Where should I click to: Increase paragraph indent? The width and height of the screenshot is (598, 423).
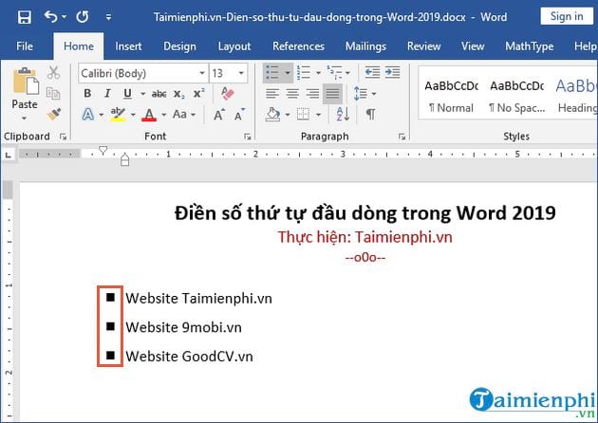392,72
